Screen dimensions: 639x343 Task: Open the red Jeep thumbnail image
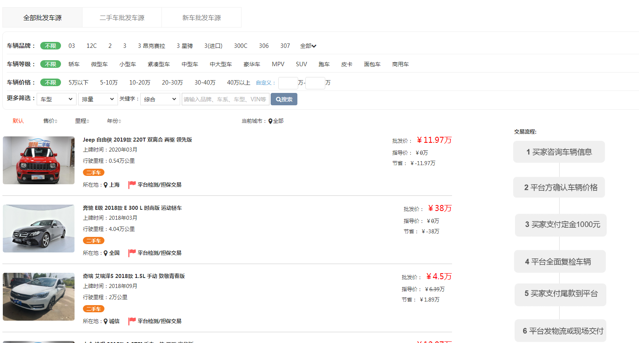(39, 160)
